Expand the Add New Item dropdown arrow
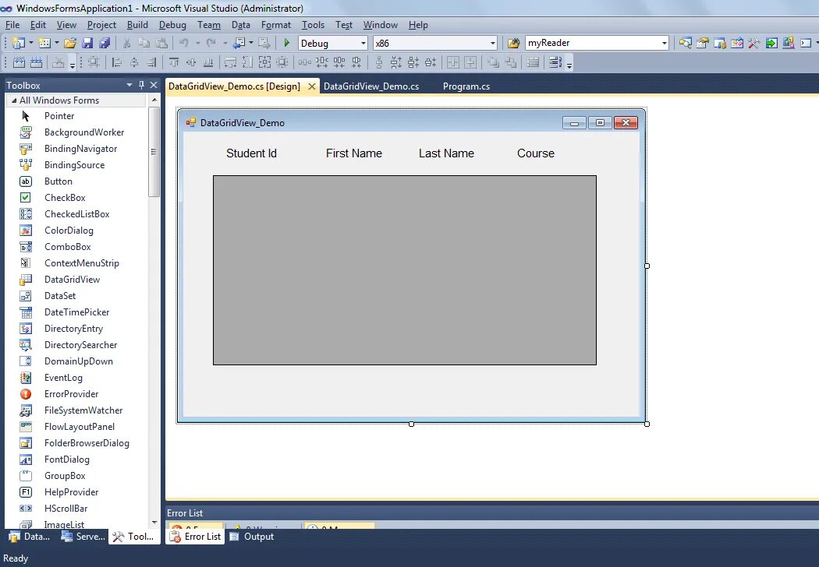Image resolution: width=819 pixels, height=567 pixels. [x=57, y=44]
